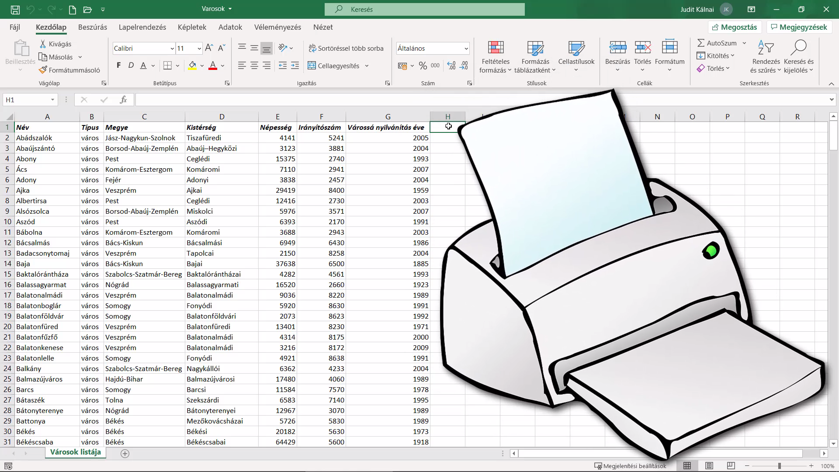The width and height of the screenshot is (839, 472).
Task: Open the Általános number format dropdown
Action: click(466, 49)
